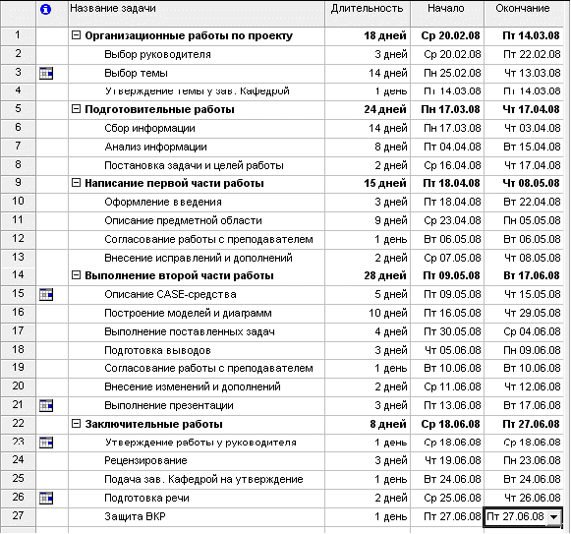Select the Оформление введения task
This screenshot has width=571, height=534.
point(163,202)
